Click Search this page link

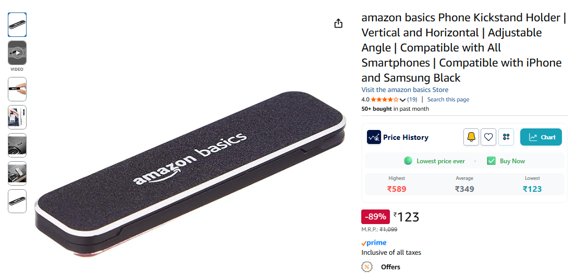click(x=448, y=99)
